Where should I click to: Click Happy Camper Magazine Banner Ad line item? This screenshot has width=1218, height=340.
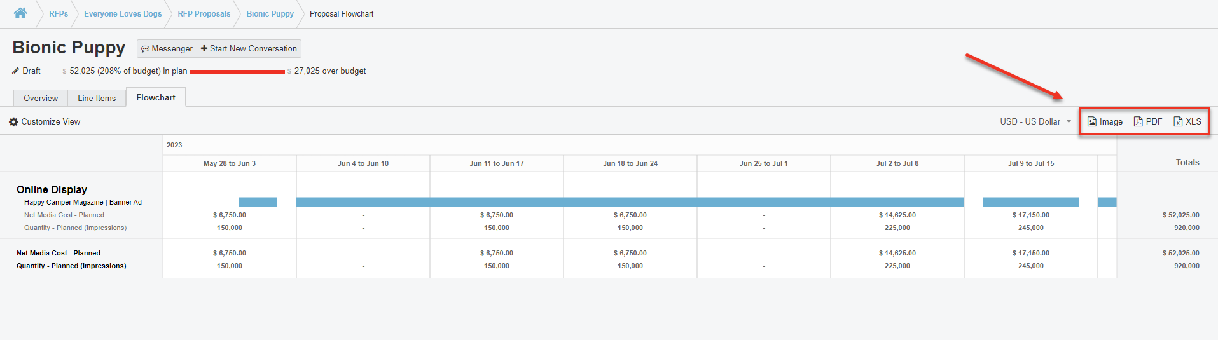click(83, 202)
